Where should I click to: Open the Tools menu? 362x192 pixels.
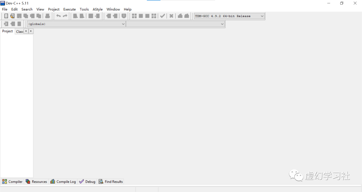pos(84,9)
